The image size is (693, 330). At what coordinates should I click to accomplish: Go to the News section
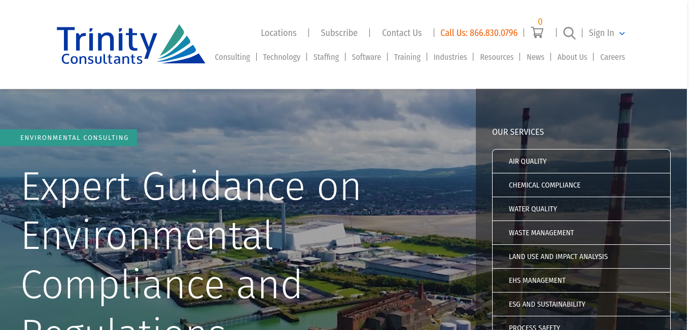point(535,57)
